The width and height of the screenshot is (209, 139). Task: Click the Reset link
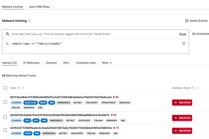tap(183, 34)
